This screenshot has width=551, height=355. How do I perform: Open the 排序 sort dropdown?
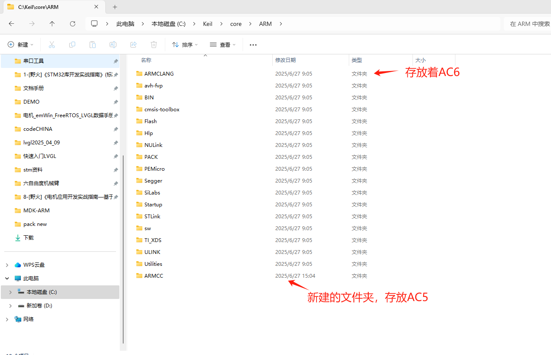(x=184, y=44)
